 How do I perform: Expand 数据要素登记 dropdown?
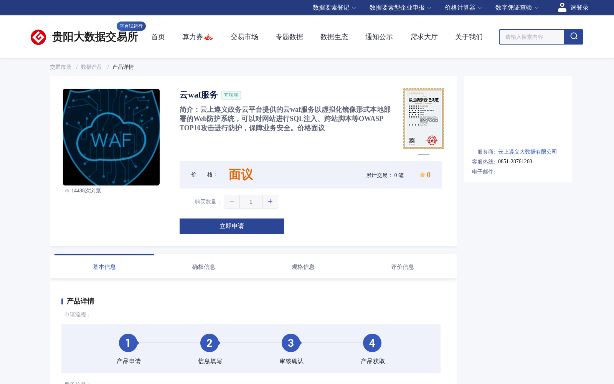(x=334, y=8)
